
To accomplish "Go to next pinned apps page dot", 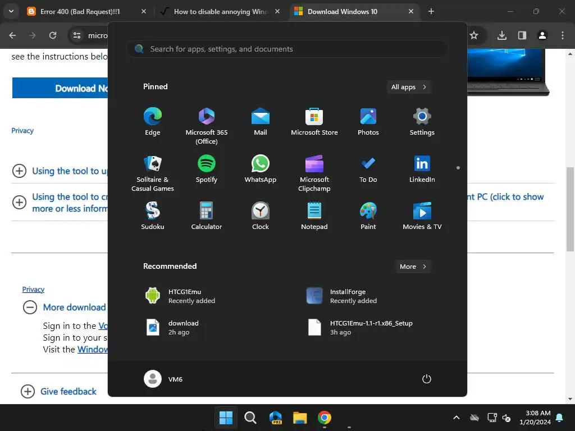I will point(458,168).
